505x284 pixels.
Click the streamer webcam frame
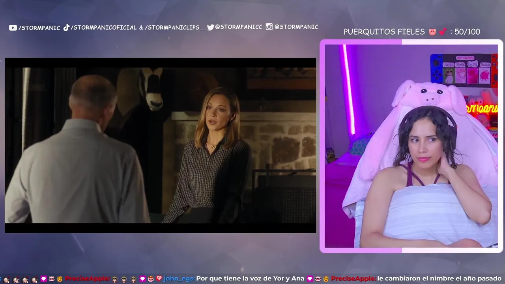click(411, 146)
